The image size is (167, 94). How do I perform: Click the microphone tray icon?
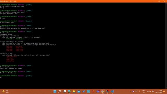tap(140, 91)
